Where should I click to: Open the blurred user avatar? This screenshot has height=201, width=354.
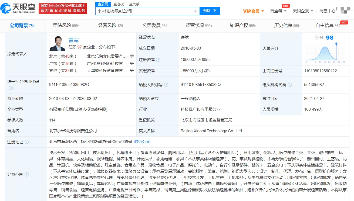coord(345,11)
